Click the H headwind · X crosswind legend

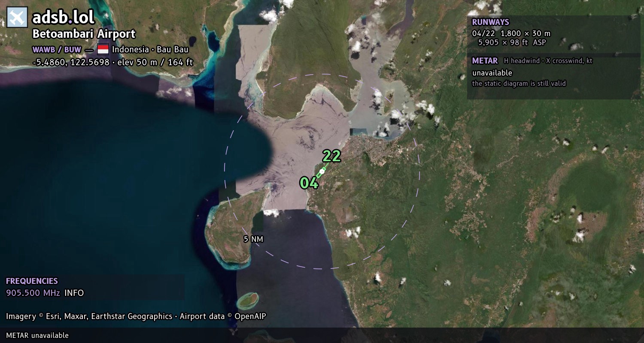548,61
